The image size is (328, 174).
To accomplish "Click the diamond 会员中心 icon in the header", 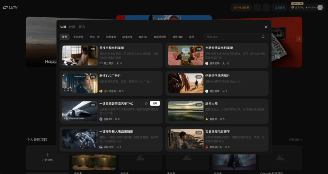I will coord(293,8).
